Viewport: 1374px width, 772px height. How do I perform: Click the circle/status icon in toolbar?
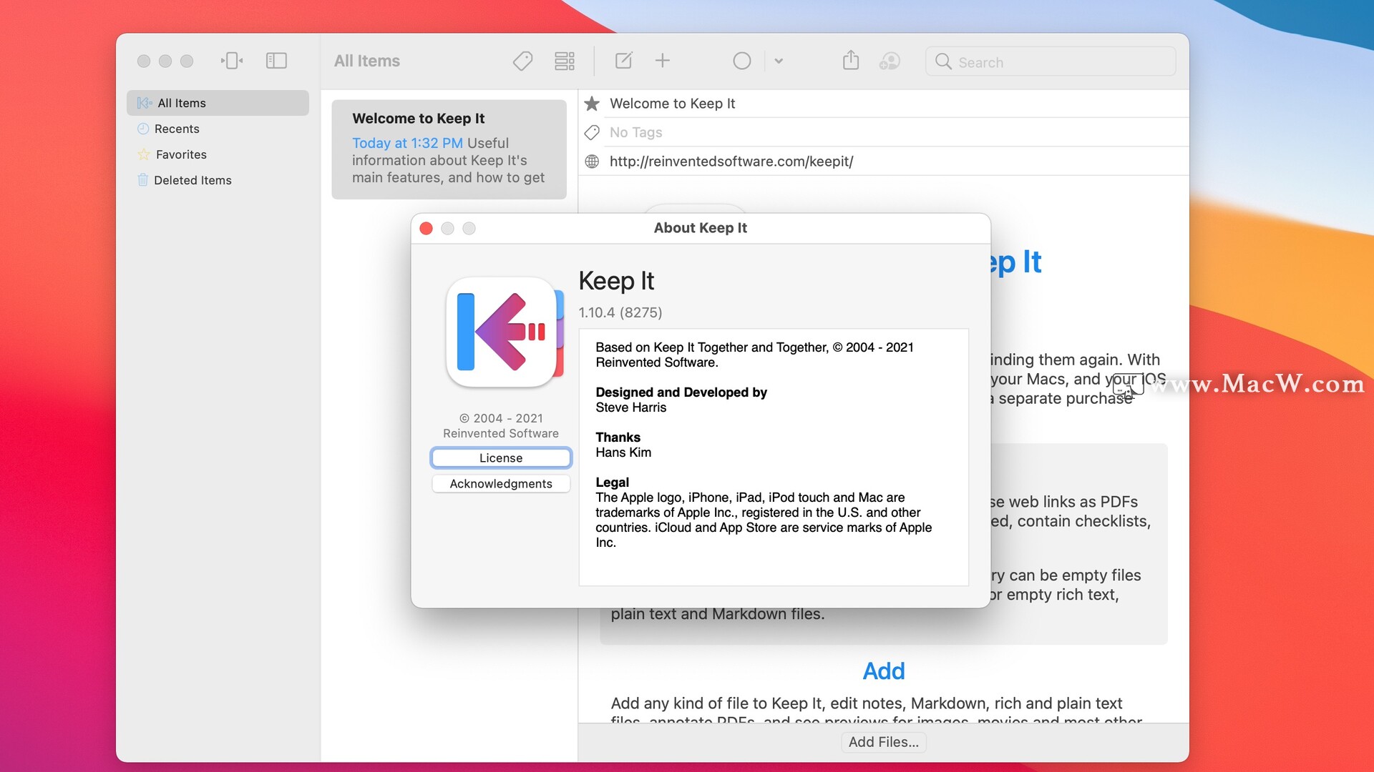click(741, 61)
